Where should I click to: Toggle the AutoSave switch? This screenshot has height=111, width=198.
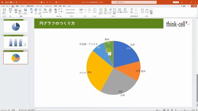click(12, 2)
